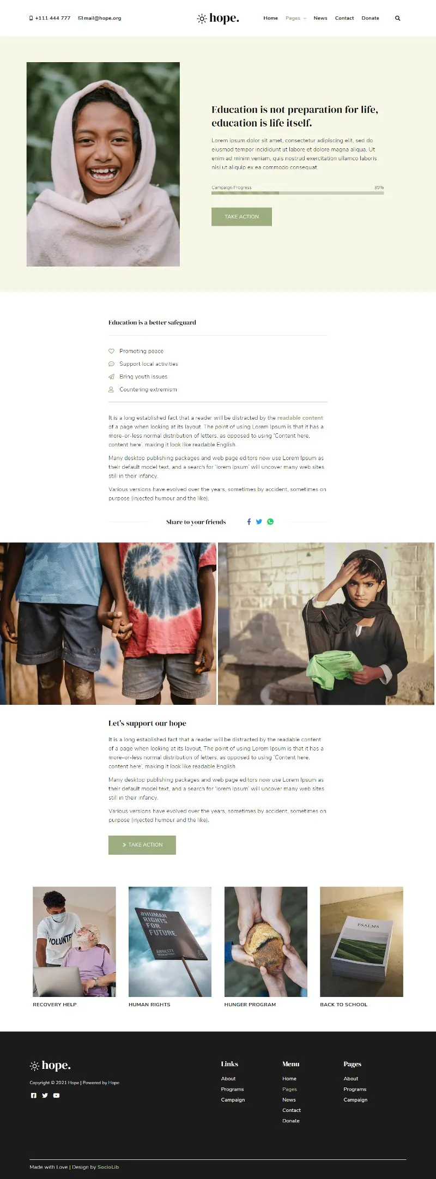Click the hope sun logo in header
Screen dimensions: 436x1179
pos(218,18)
